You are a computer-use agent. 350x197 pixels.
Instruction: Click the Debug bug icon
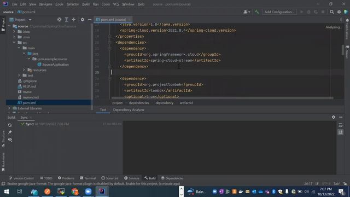point(308,12)
